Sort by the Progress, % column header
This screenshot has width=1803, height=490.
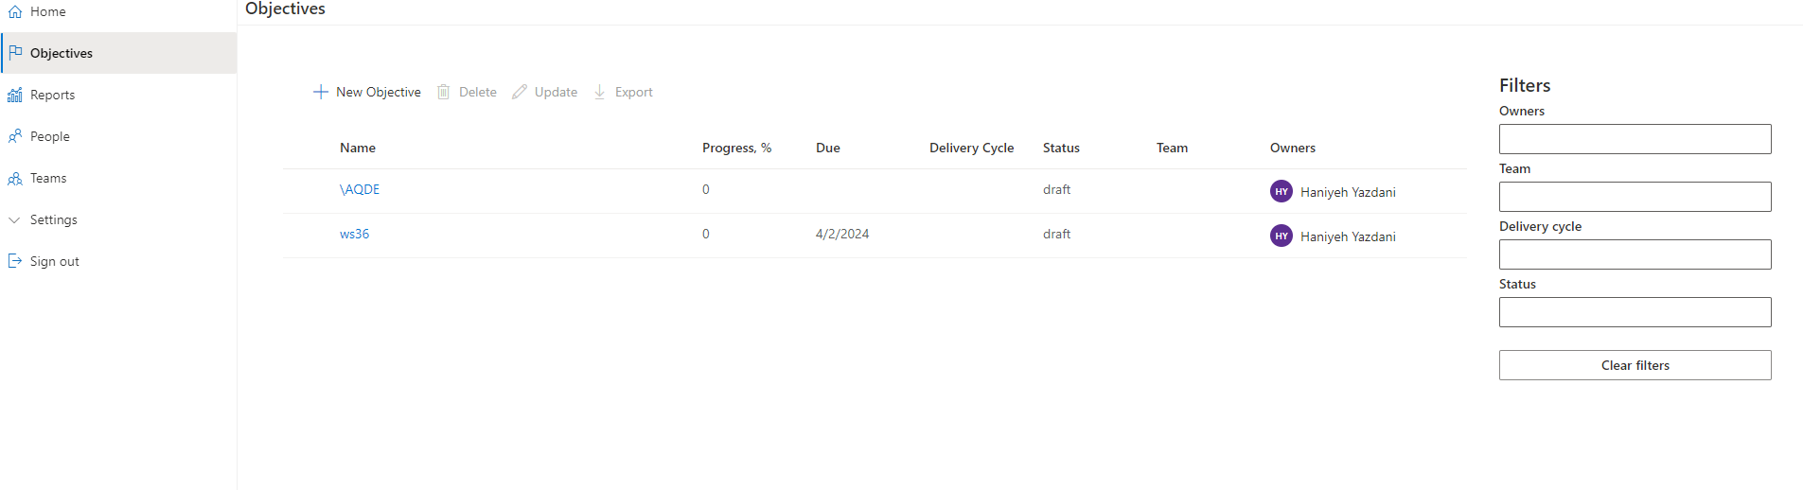tap(736, 148)
